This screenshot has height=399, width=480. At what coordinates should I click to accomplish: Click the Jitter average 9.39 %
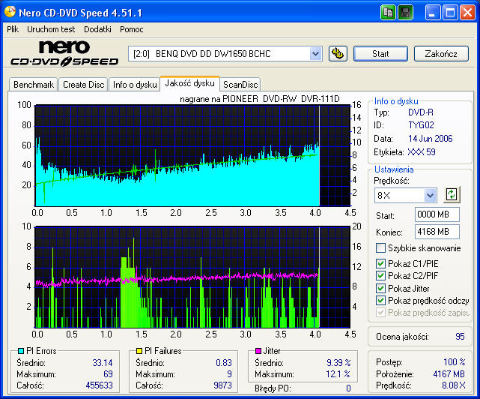pos(338,363)
